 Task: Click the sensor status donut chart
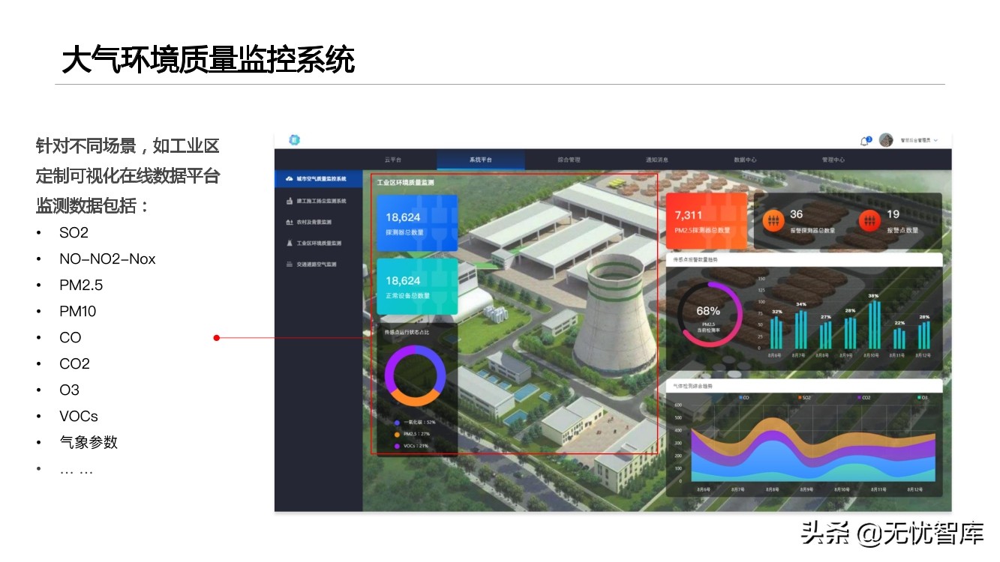[x=415, y=376]
